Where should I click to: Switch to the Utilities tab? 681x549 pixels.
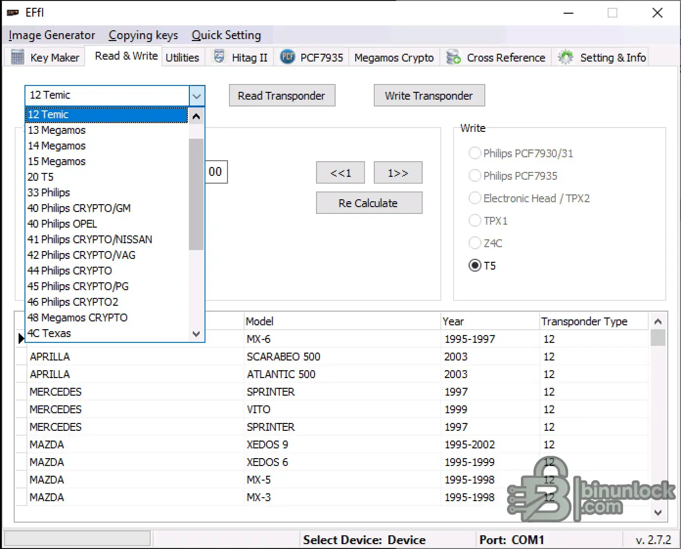pos(182,57)
